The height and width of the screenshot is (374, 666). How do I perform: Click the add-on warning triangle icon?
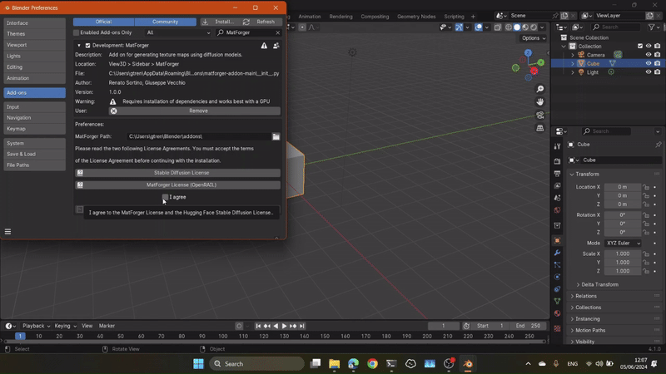[x=264, y=46]
